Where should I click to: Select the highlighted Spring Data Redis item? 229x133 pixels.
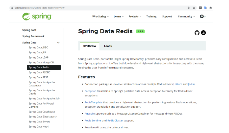click(x=44, y=68)
